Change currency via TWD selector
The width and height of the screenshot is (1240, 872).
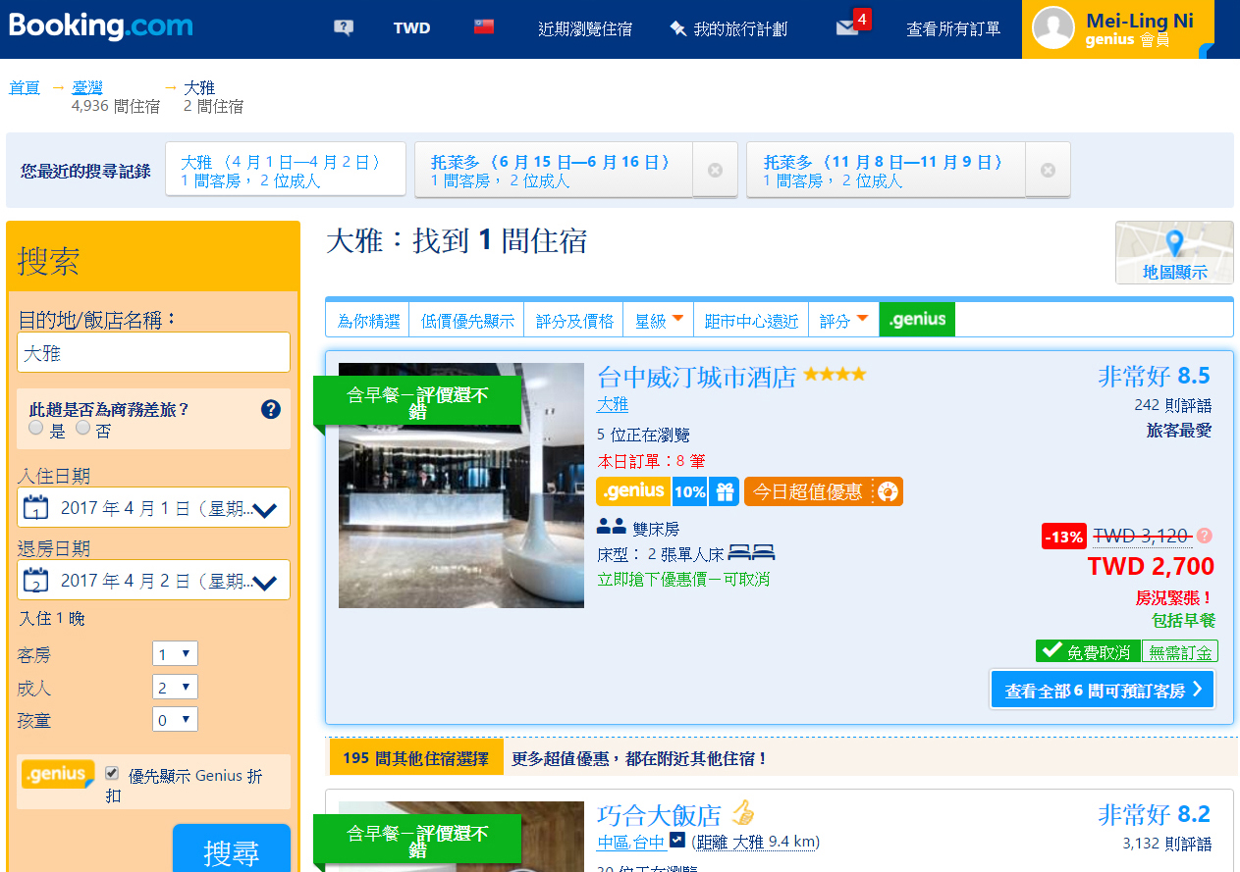tap(412, 28)
